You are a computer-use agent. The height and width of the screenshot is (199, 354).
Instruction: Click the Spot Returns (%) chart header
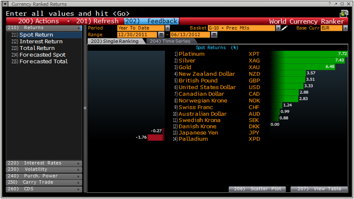pyautogui.click(x=217, y=47)
